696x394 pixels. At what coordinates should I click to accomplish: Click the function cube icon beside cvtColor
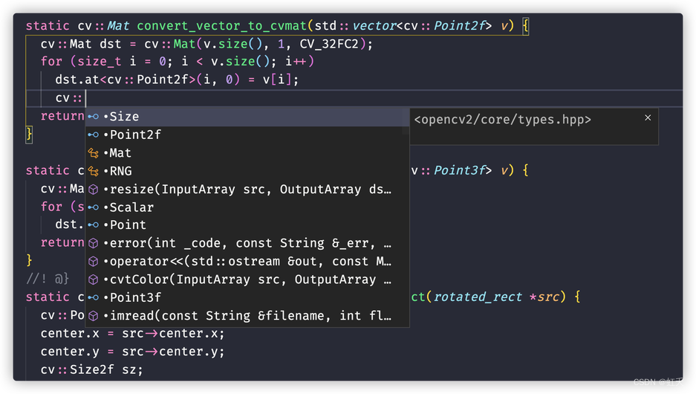(93, 280)
